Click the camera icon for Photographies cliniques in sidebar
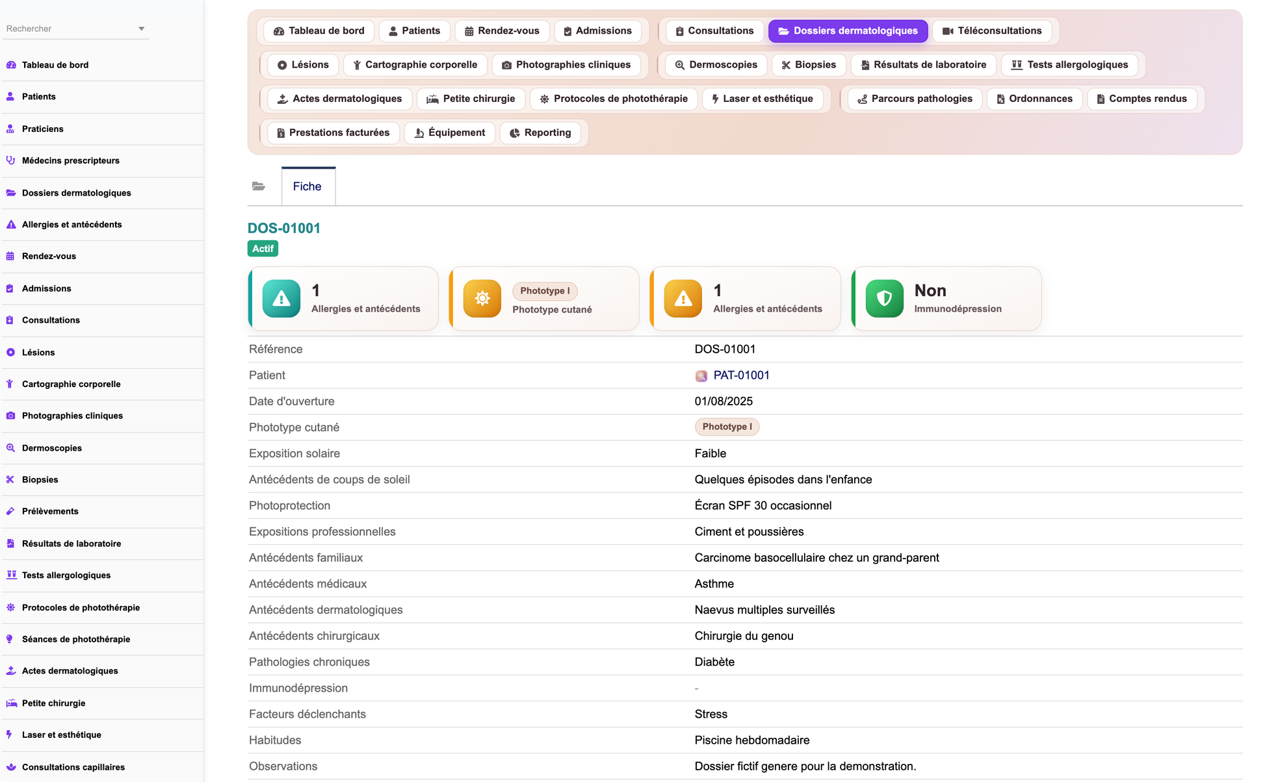 pyautogui.click(x=10, y=416)
